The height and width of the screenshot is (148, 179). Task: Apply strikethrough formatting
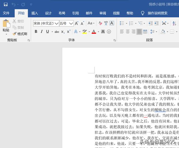click(x=57, y=32)
